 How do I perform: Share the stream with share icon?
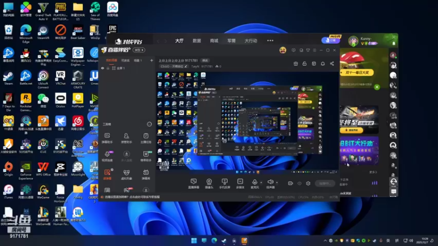tap(332, 63)
